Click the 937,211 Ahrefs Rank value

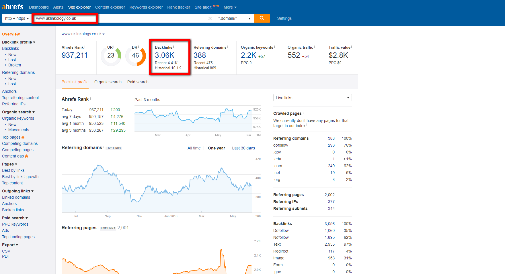pos(75,55)
